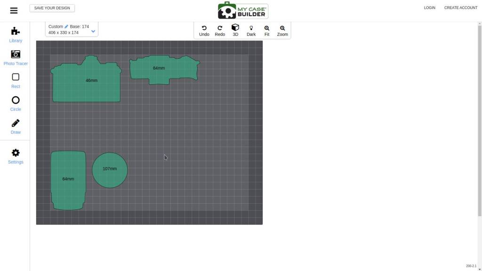Select the Rect shape tool
Viewport: 482px width, 271px height.
click(16, 81)
